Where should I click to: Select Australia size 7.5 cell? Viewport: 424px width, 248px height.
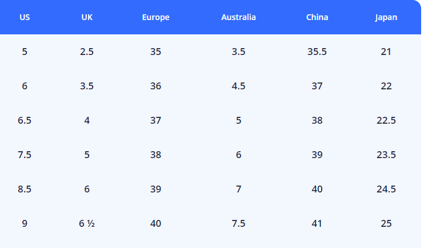click(x=238, y=223)
